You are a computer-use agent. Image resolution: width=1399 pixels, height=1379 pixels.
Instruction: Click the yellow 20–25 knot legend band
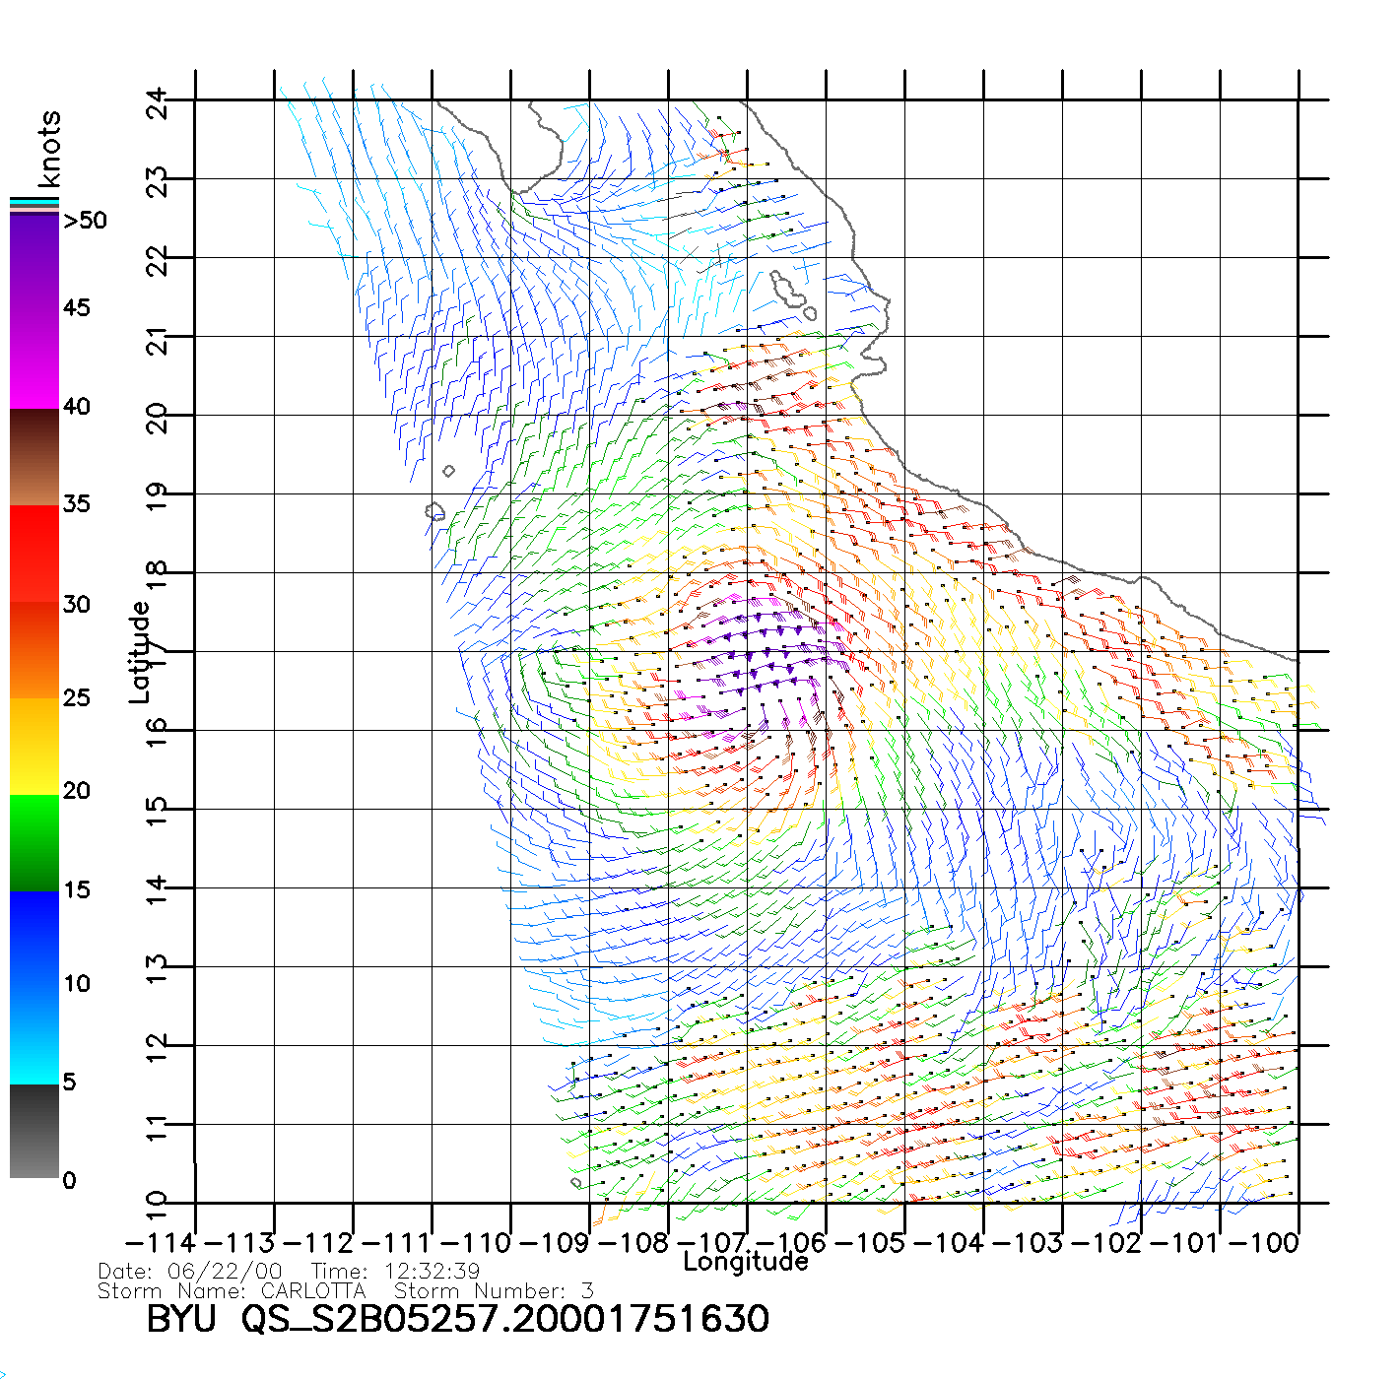pyautogui.click(x=34, y=747)
